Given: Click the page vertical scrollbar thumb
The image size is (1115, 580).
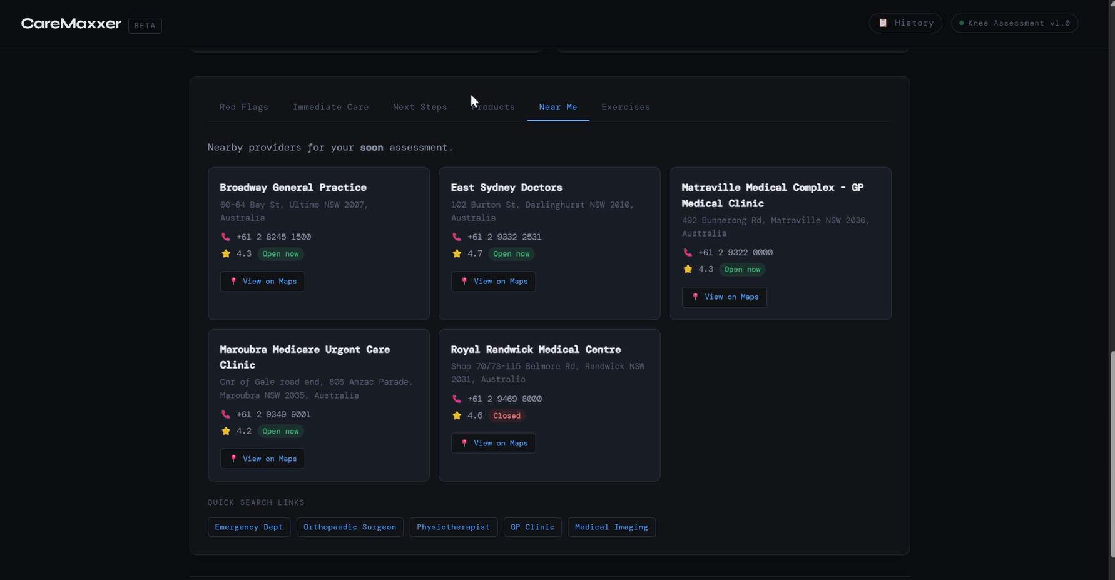Looking at the screenshot, I should click(x=1112, y=454).
